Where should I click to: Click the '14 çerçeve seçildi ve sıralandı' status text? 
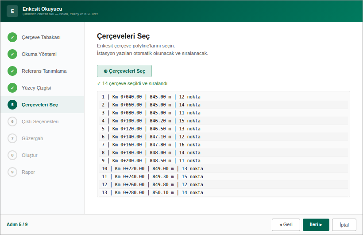coord(132,83)
